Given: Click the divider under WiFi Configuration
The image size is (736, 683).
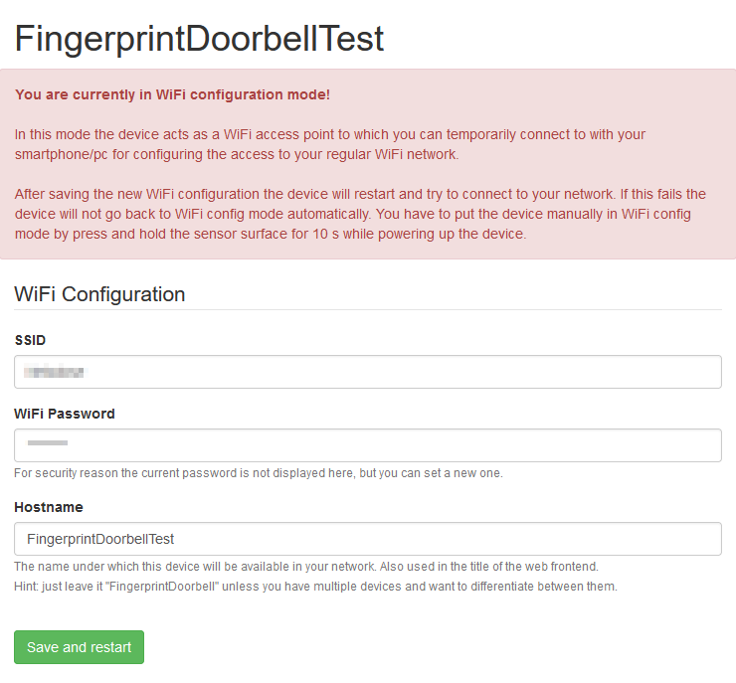Looking at the screenshot, I should 368,309.
